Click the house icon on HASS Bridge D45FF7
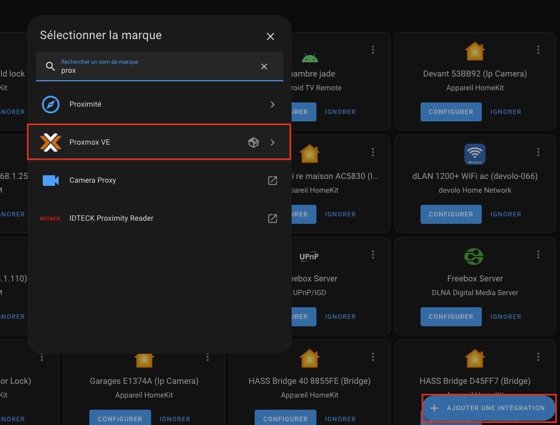Viewport: 560px width, 425px height. point(474,358)
